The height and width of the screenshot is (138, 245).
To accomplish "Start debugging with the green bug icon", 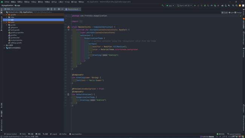I will click(x=205, y=6).
